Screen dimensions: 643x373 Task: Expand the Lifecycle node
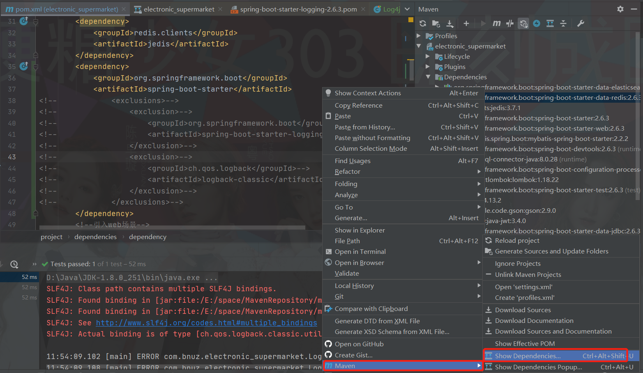tap(428, 56)
